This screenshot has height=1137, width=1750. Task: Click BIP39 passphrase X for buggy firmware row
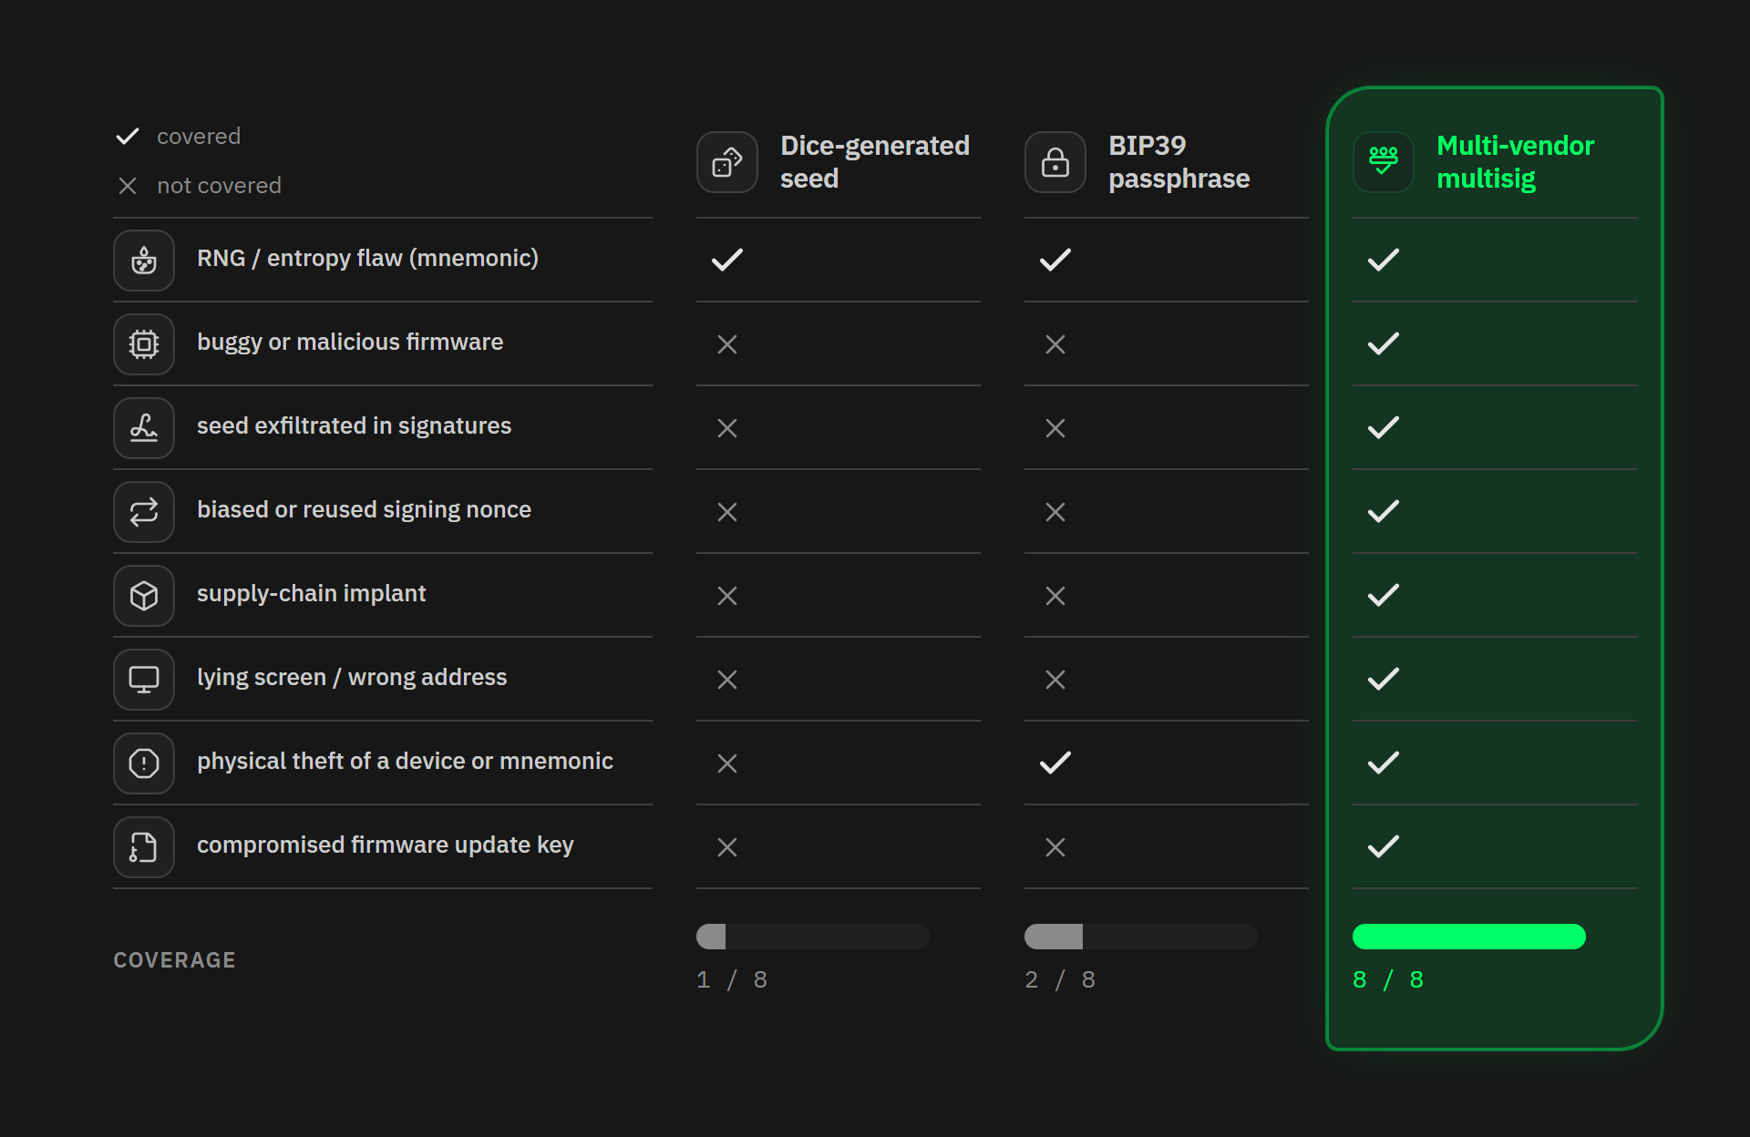pos(1055,344)
